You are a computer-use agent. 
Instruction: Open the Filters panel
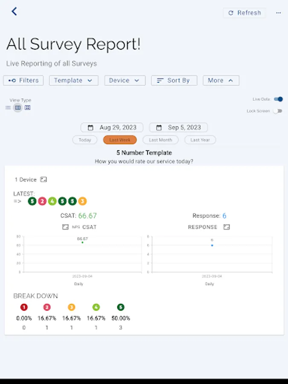pyautogui.click(x=23, y=80)
